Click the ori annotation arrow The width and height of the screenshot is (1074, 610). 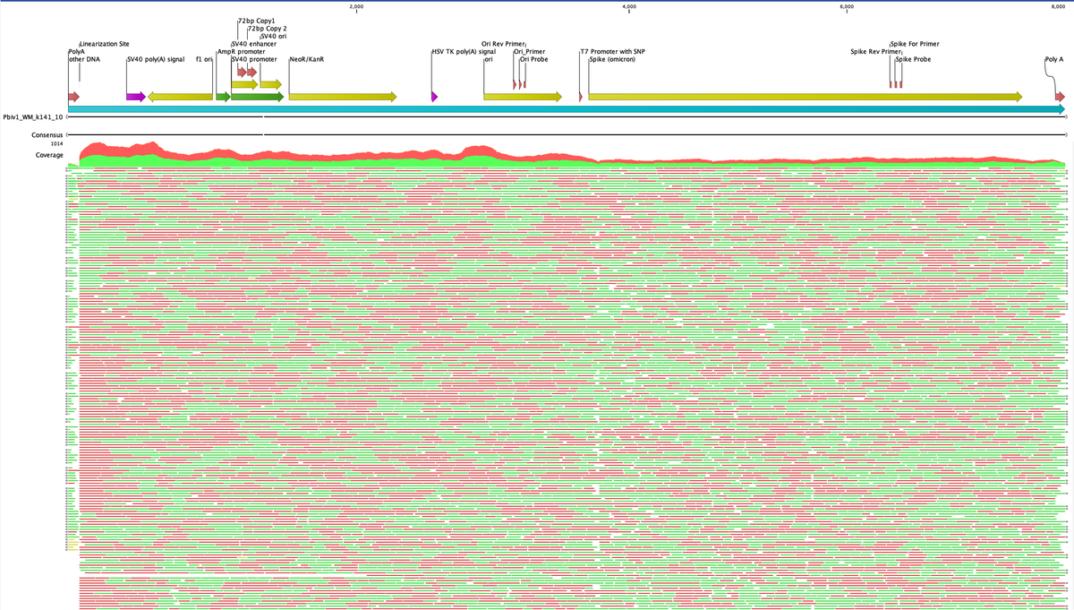(523, 96)
